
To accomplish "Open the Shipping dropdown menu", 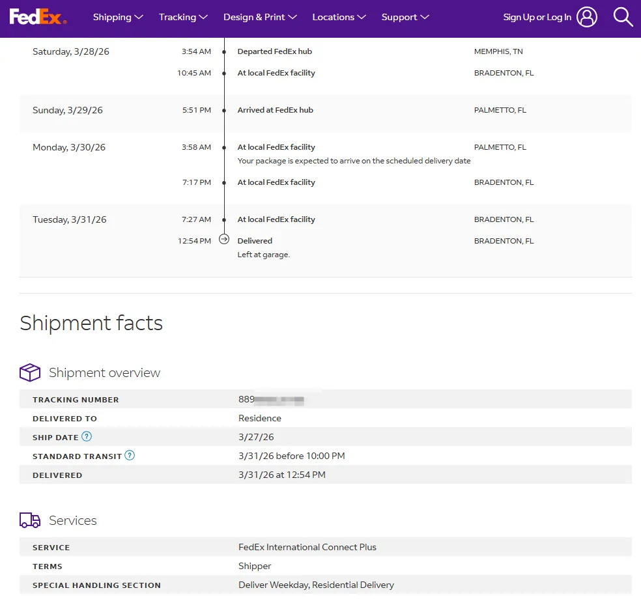I will pos(118,17).
